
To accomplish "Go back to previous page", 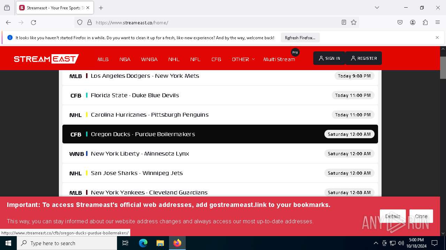I will click(x=8, y=23).
